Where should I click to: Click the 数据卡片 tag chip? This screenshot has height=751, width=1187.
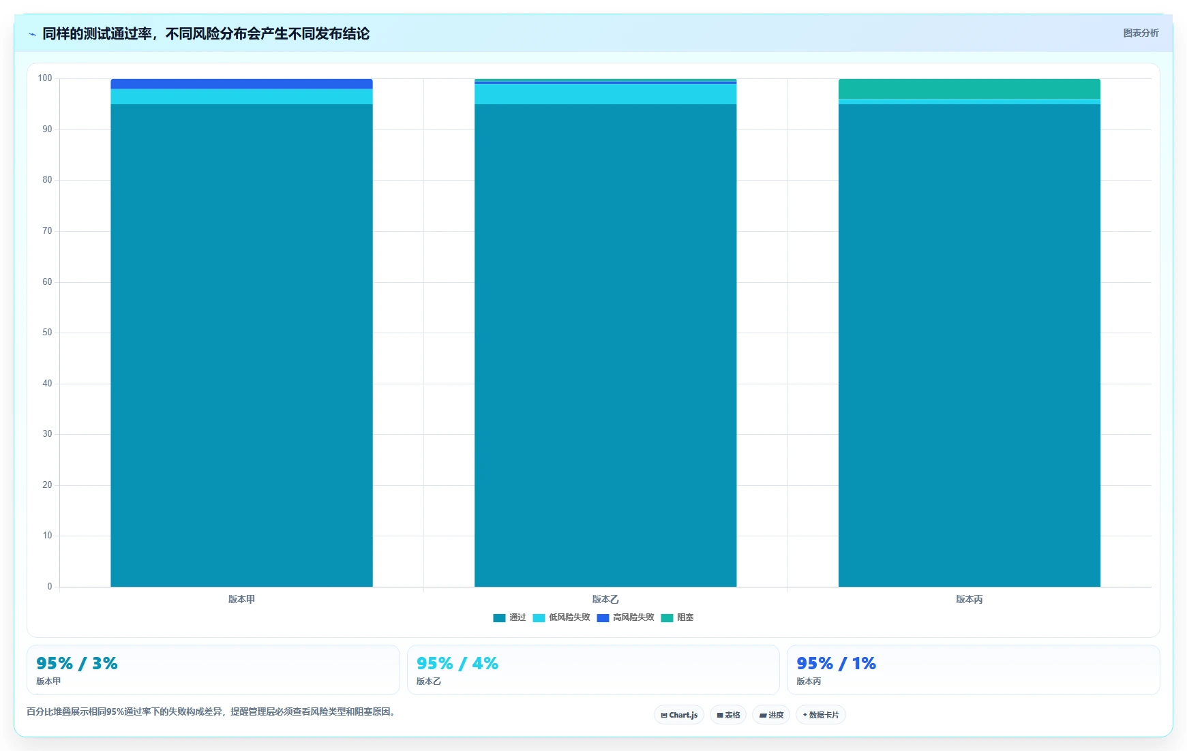coord(821,715)
